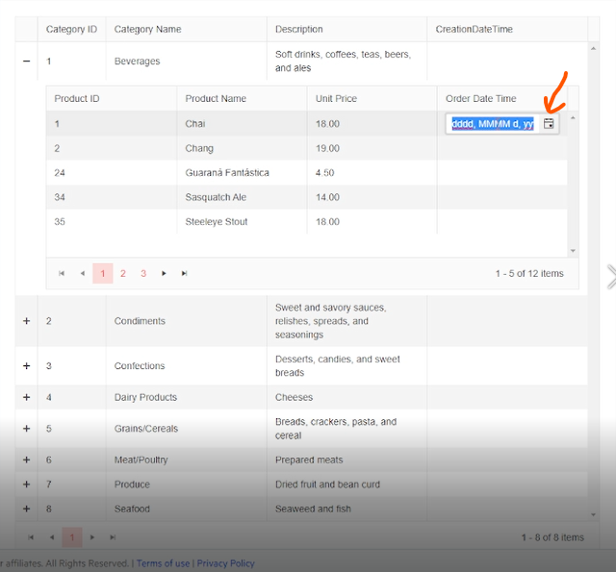Expand the Dairy Products row
This screenshot has width=616, height=572.
[x=26, y=397]
